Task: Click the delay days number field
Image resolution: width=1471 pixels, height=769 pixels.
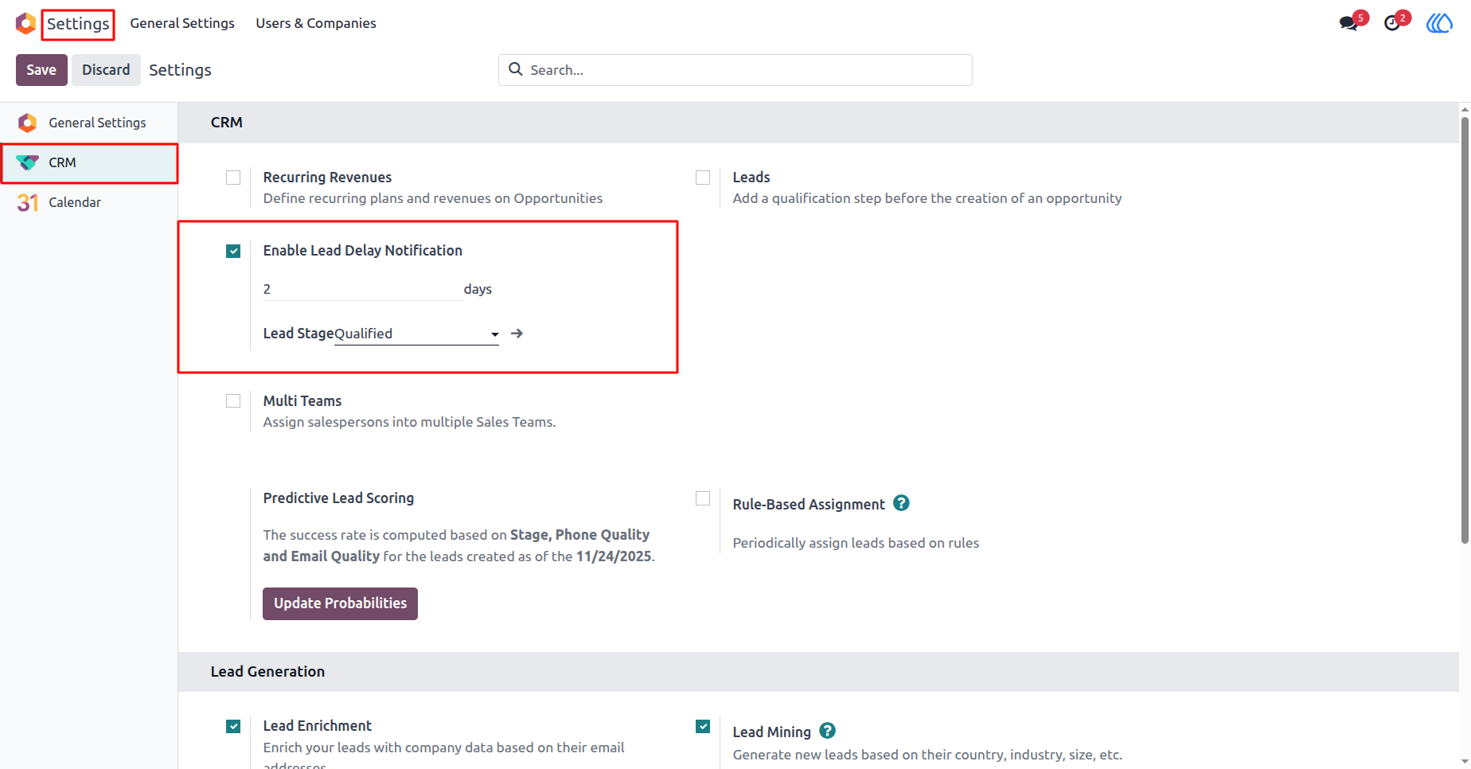Action: (x=362, y=289)
